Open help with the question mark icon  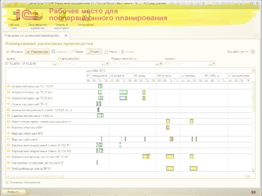coord(253,52)
